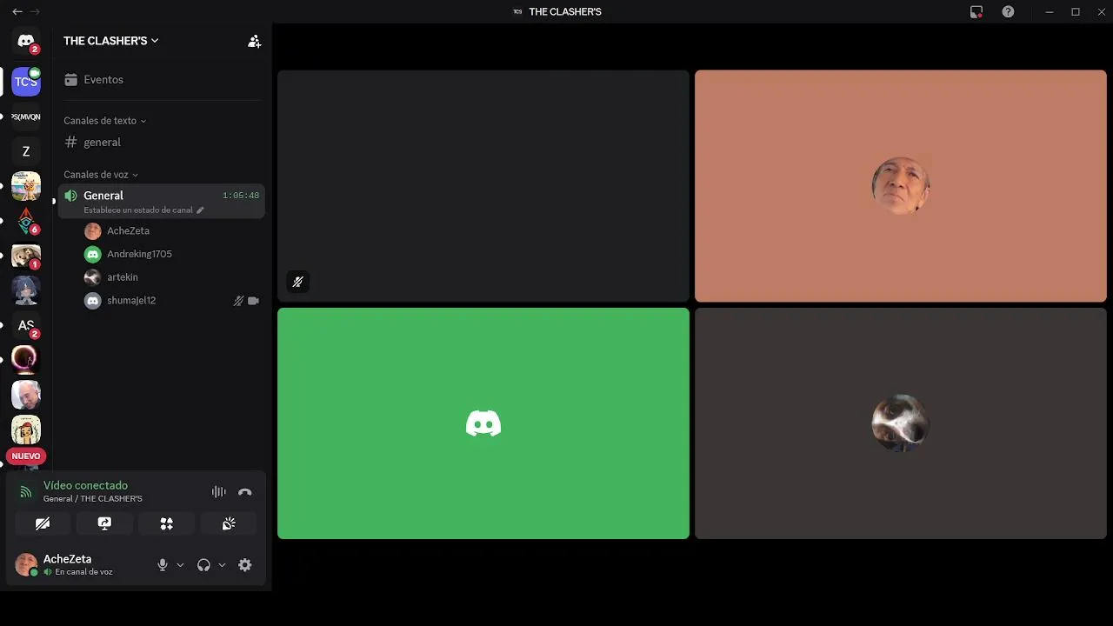Click the Vídeo conectado connection status
1113x626 pixels.
click(x=85, y=485)
